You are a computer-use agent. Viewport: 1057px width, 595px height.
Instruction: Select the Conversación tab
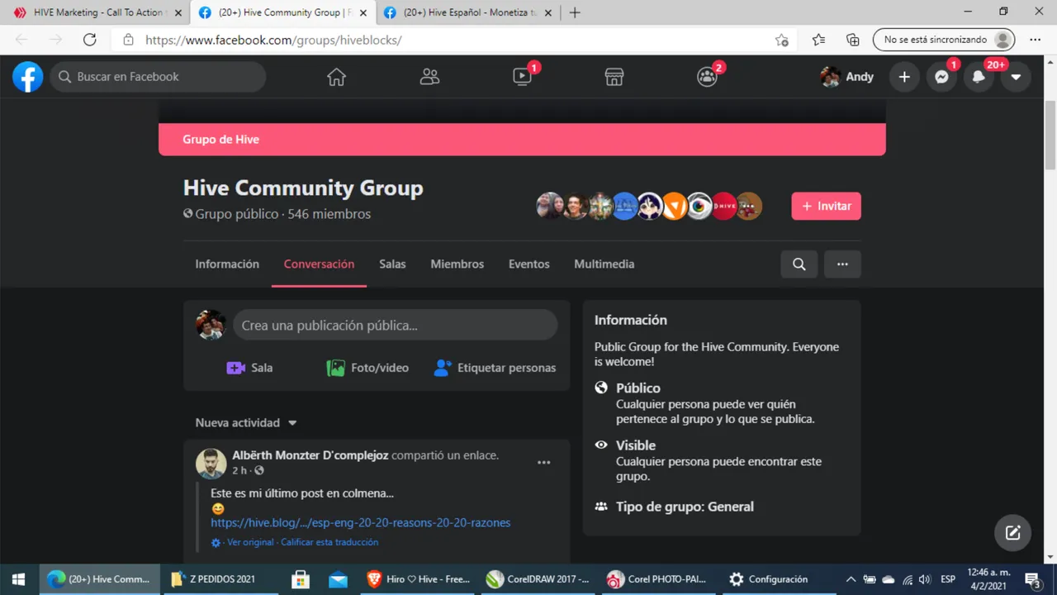(x=319, y=264)
